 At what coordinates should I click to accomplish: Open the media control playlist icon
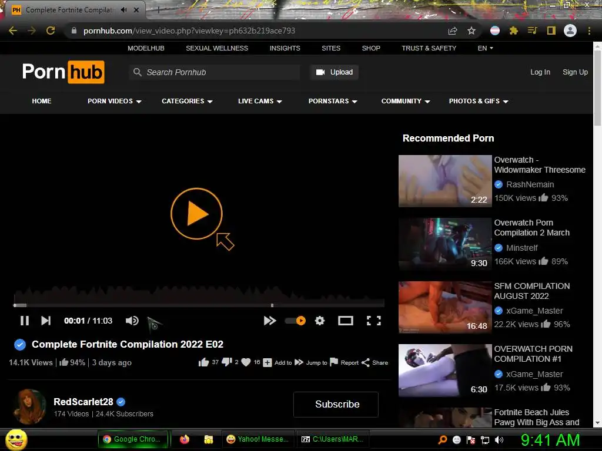coord(532,31)
